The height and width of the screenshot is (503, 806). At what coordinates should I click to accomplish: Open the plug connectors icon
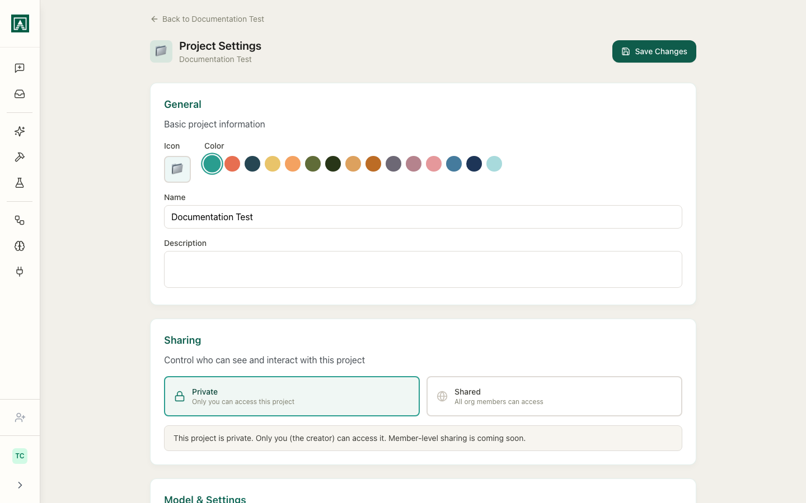20,272
